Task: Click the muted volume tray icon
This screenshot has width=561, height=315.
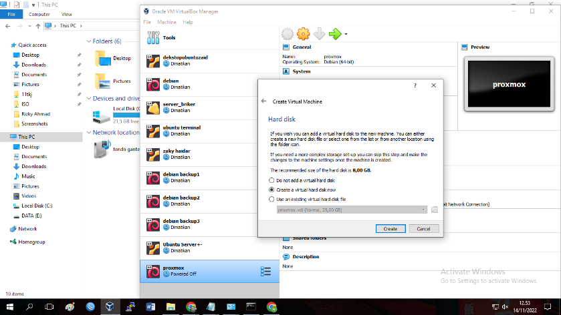Action: pos(506,307)
